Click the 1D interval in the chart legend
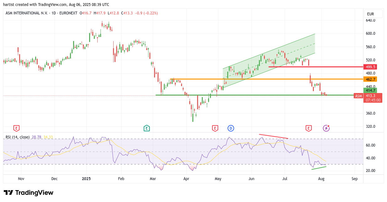 (x=53, y=13)
